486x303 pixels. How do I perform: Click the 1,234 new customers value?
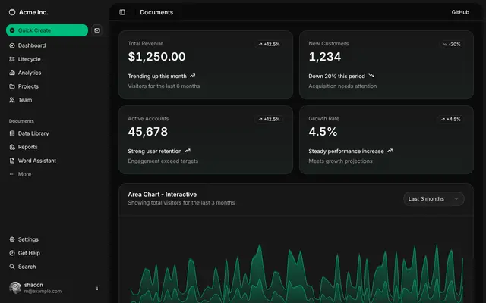click(325, 57)
